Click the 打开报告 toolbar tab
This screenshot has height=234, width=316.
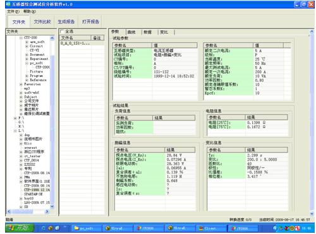pos(90,21)
